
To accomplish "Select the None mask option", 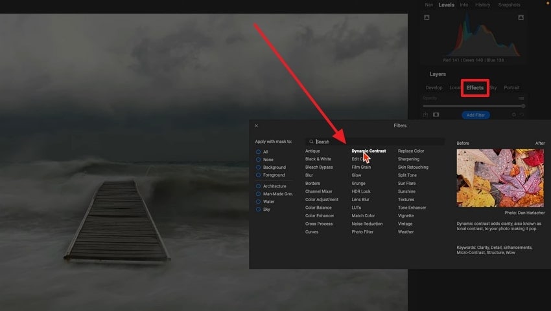I will tap(258, 160).
